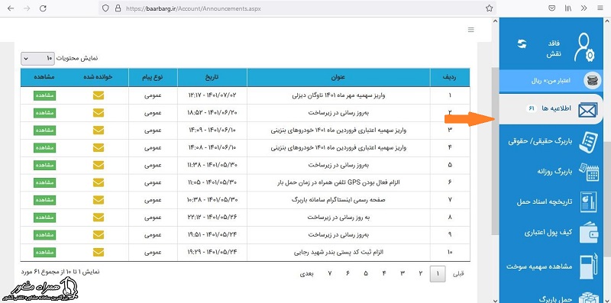The image size is (611, 303).
Task: Click the yellow envelope in row 2
Action: point(99,112)
